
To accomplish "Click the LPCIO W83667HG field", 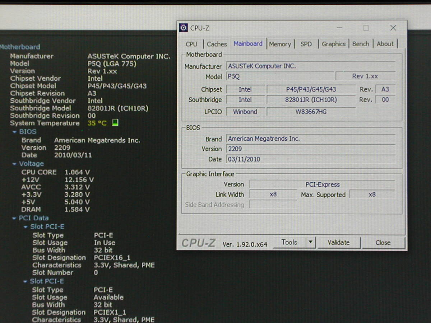I will click(x=311, y=112).
